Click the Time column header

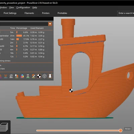[12, 28]
